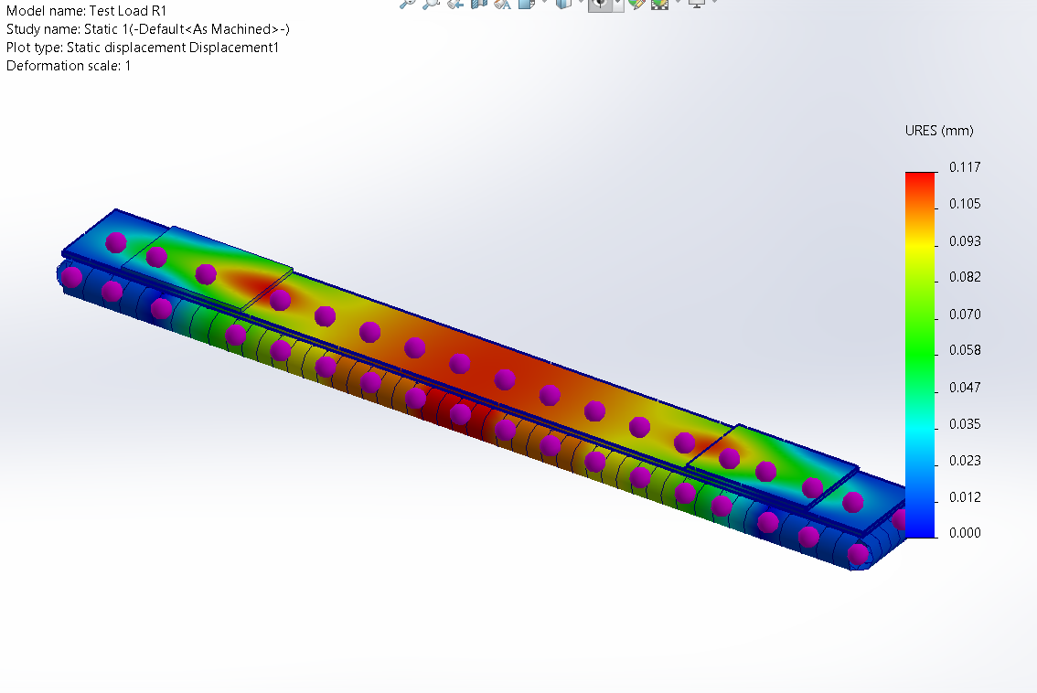1037x693 pixels.
Task: Click legend value 0.035
Action: click(x=965, y=424)
